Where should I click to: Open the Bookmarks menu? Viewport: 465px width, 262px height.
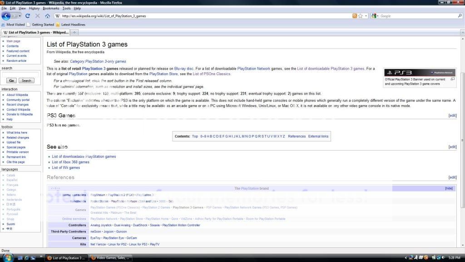pyautogui.click(x=51, y=8)
